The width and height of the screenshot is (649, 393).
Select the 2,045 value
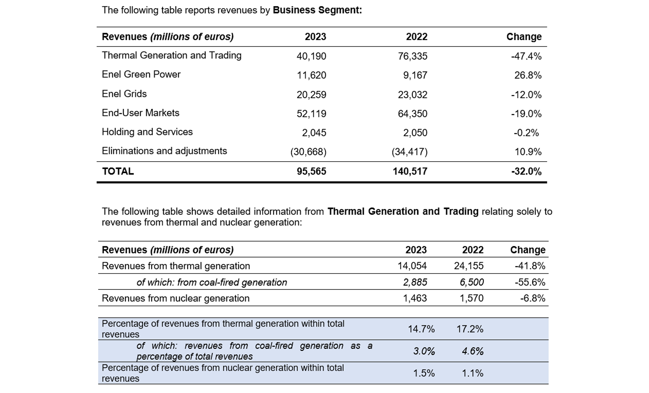tap(314, 133)
